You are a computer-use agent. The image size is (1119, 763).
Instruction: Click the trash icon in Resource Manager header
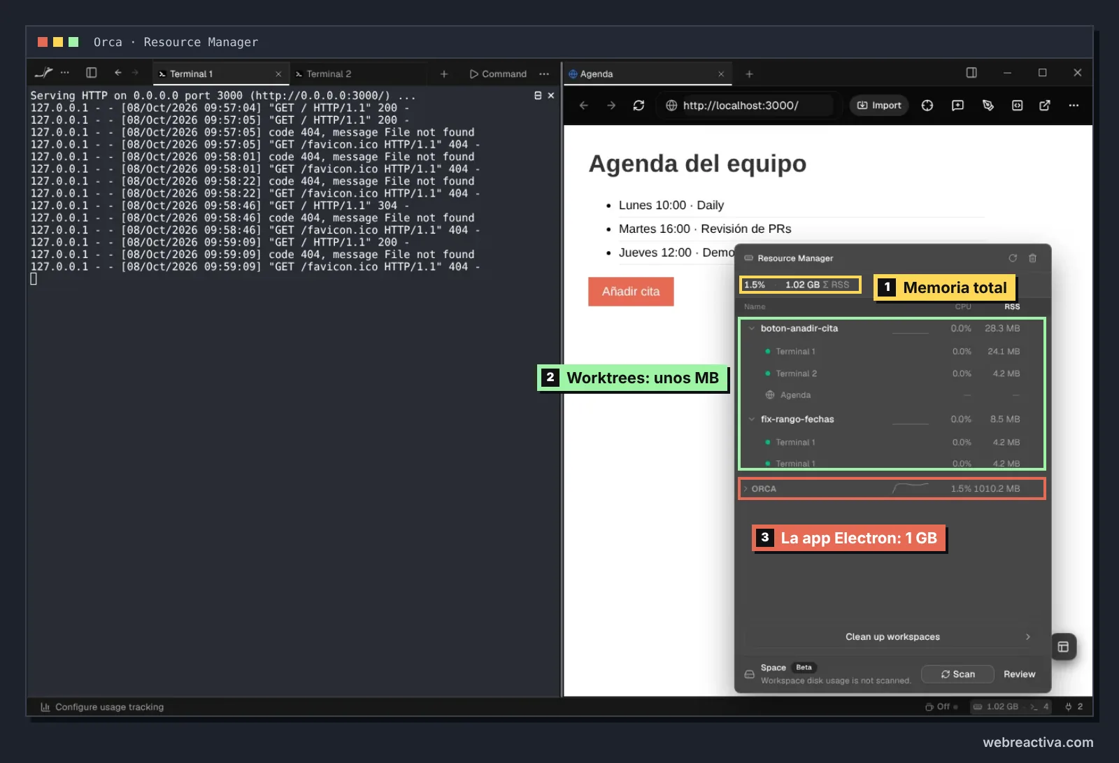pos(1032,258)
